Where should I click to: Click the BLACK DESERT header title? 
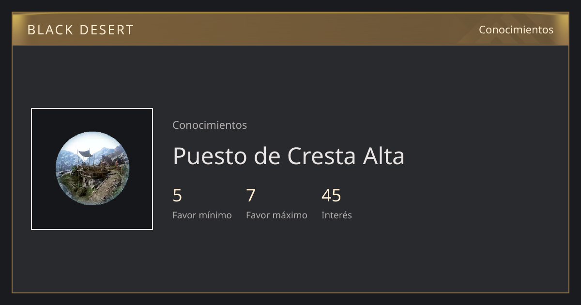coord(80,30)
